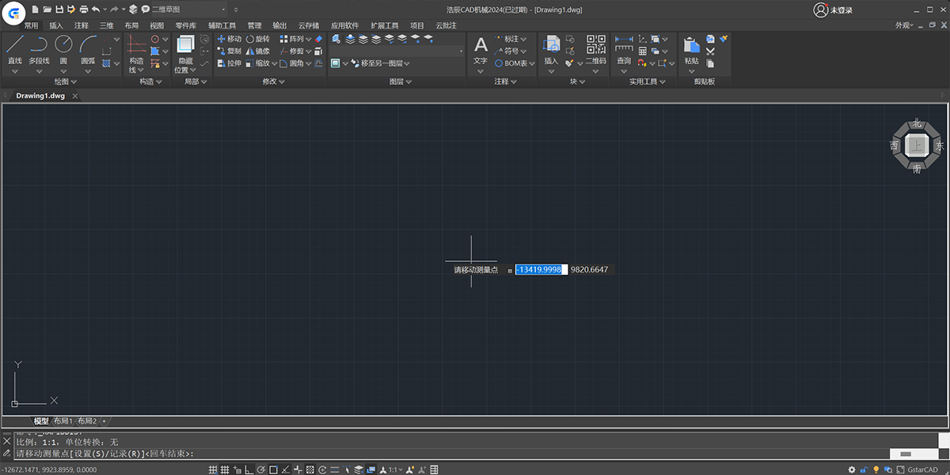Open the 外观 appearance dropdown
950x475 pixels.
click(x=905, y=25)
